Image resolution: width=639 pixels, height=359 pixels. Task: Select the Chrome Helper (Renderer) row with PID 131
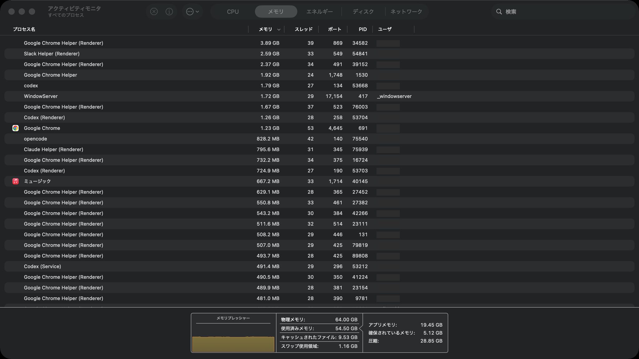tap(319, 234)
